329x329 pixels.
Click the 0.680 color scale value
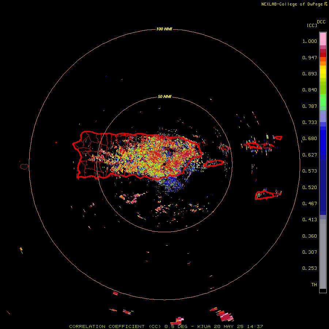click(x=310, y=139)
